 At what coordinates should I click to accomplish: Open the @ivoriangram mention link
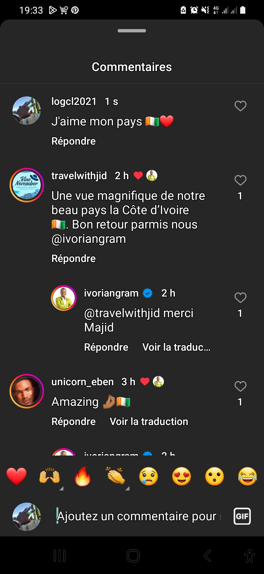89,239
